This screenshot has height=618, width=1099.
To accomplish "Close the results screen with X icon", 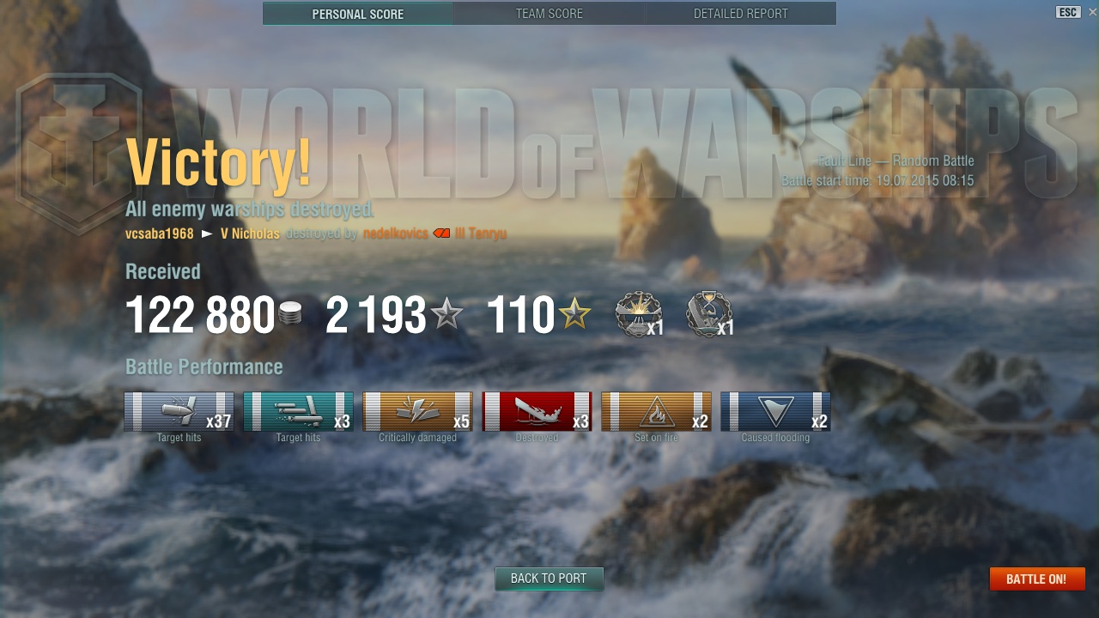I will [x=1092, y=12].
